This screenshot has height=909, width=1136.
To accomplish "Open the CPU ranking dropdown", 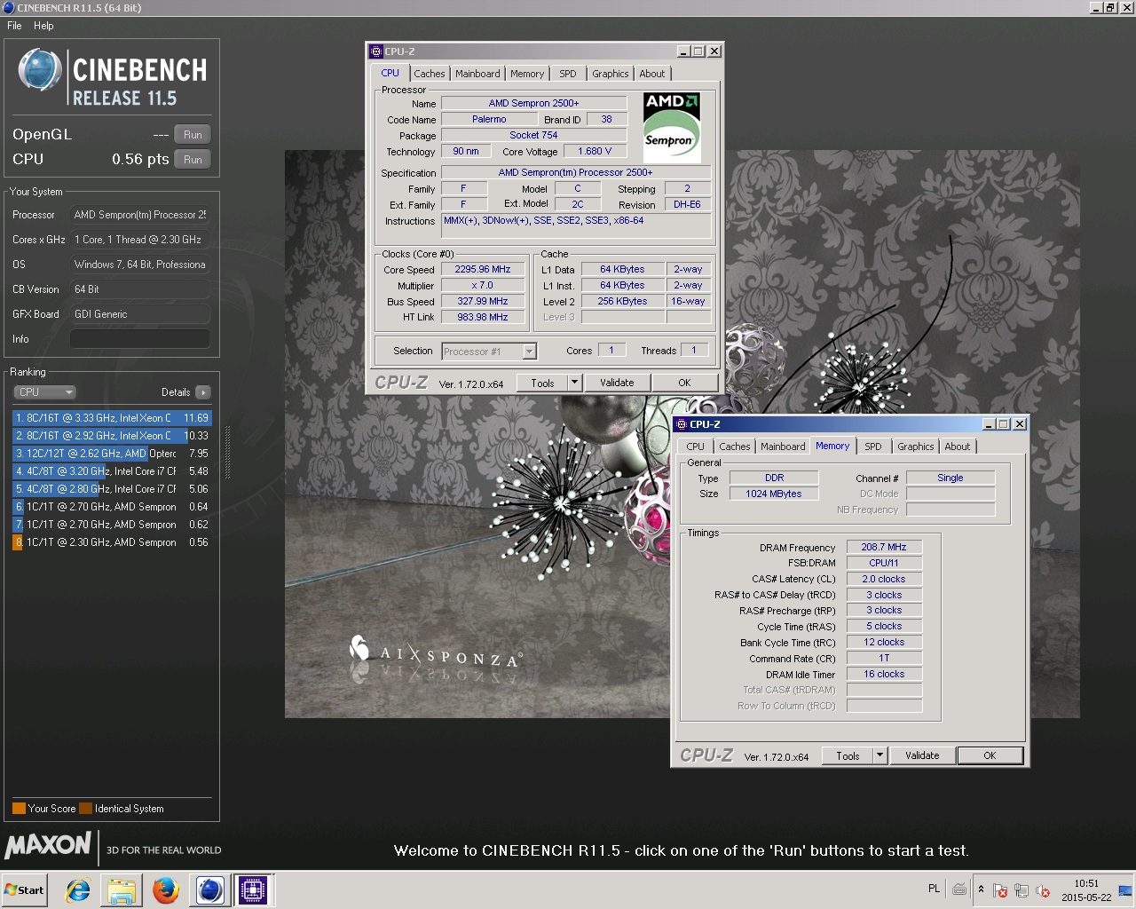I will (44, 392).
